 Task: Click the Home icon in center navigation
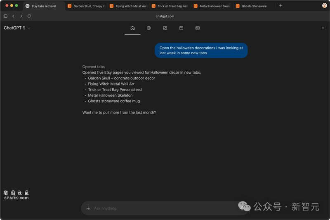[132, 28]
